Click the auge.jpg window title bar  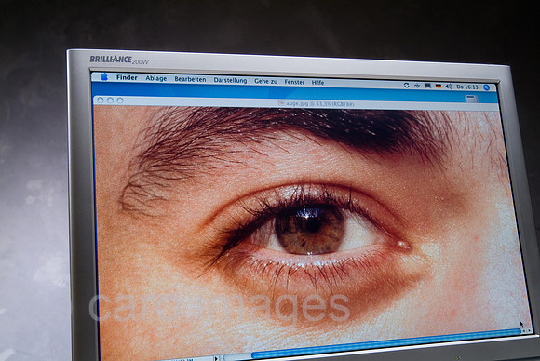point(296,103)
